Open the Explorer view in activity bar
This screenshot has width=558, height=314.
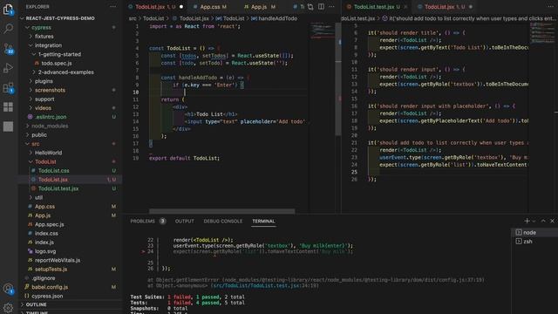[8, 10]
